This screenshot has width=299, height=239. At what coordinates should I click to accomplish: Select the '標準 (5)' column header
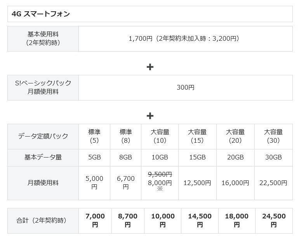(94, 137)
